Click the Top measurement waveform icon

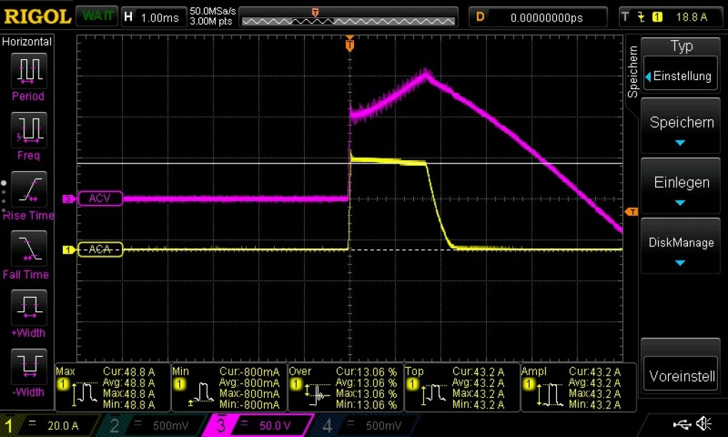tap(434, 393)
